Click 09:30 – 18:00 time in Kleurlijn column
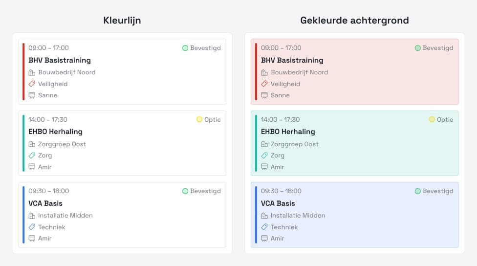The width and height of the screenshot is (477, 266). [49, 191]
